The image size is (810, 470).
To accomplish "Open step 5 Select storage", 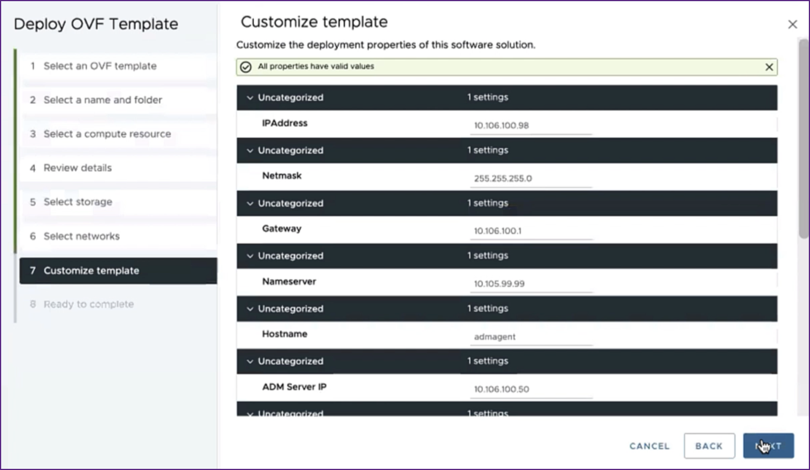I will 78,202.
